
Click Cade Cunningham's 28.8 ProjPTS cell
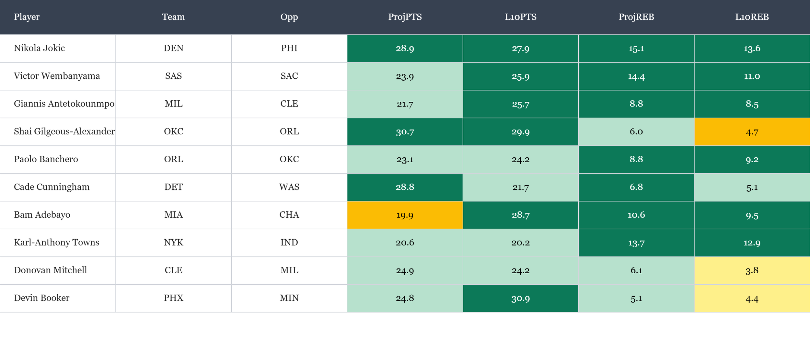click(x=405, y=187)
